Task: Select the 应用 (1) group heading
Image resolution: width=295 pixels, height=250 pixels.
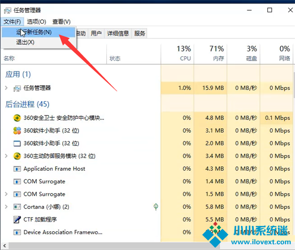Action: pos(18,74)
